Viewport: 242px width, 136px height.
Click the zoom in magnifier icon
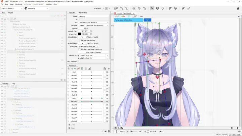coord(140,132)
